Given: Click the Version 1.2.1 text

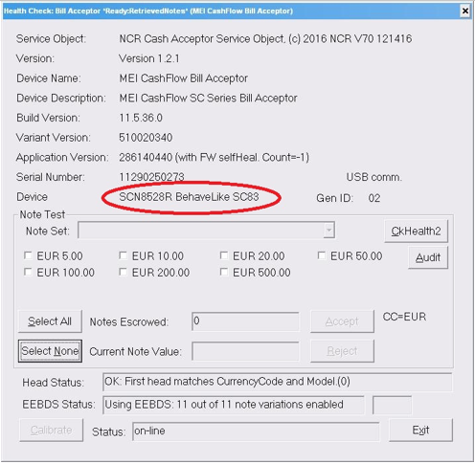Looking at the screenshot, I should (149, 58).
